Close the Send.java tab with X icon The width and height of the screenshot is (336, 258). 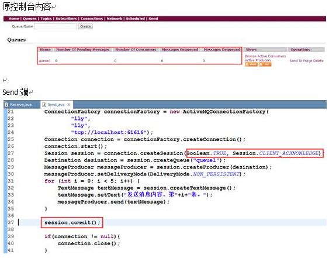[x=69, y=105]
